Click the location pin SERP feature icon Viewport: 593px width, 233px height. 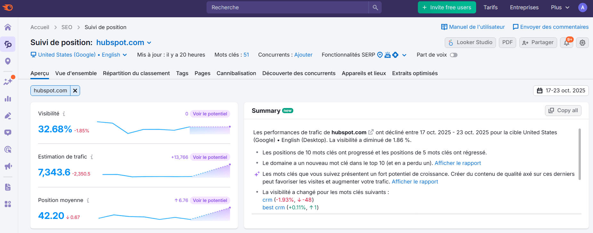380,55
